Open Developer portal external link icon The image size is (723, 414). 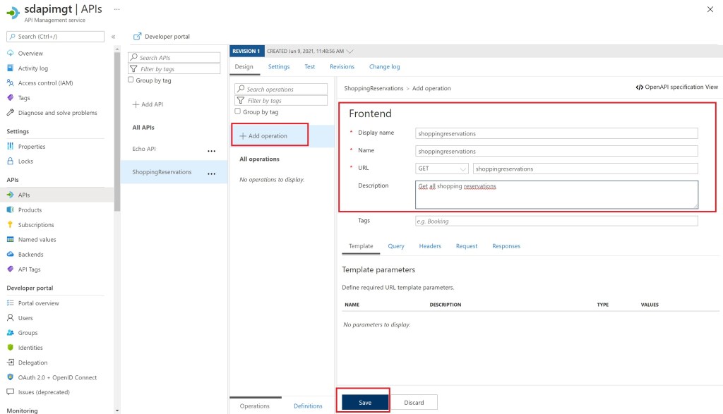[137, 37]
